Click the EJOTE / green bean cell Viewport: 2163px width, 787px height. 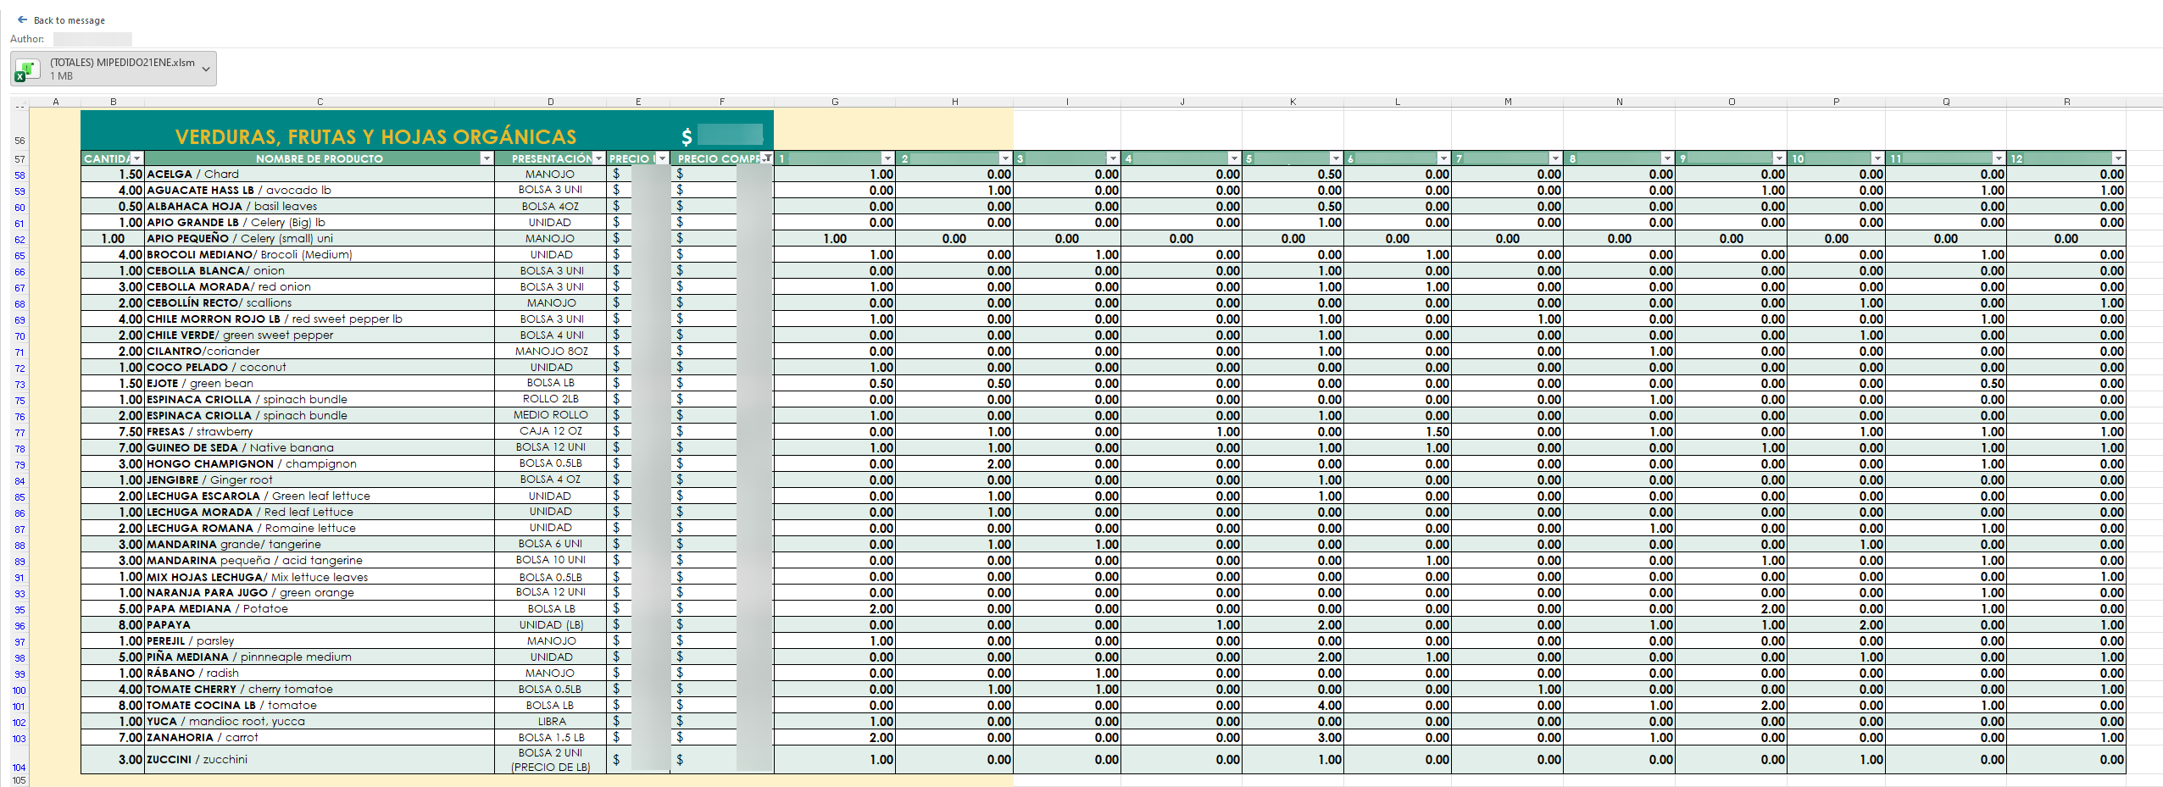click(x=320, y=384)
